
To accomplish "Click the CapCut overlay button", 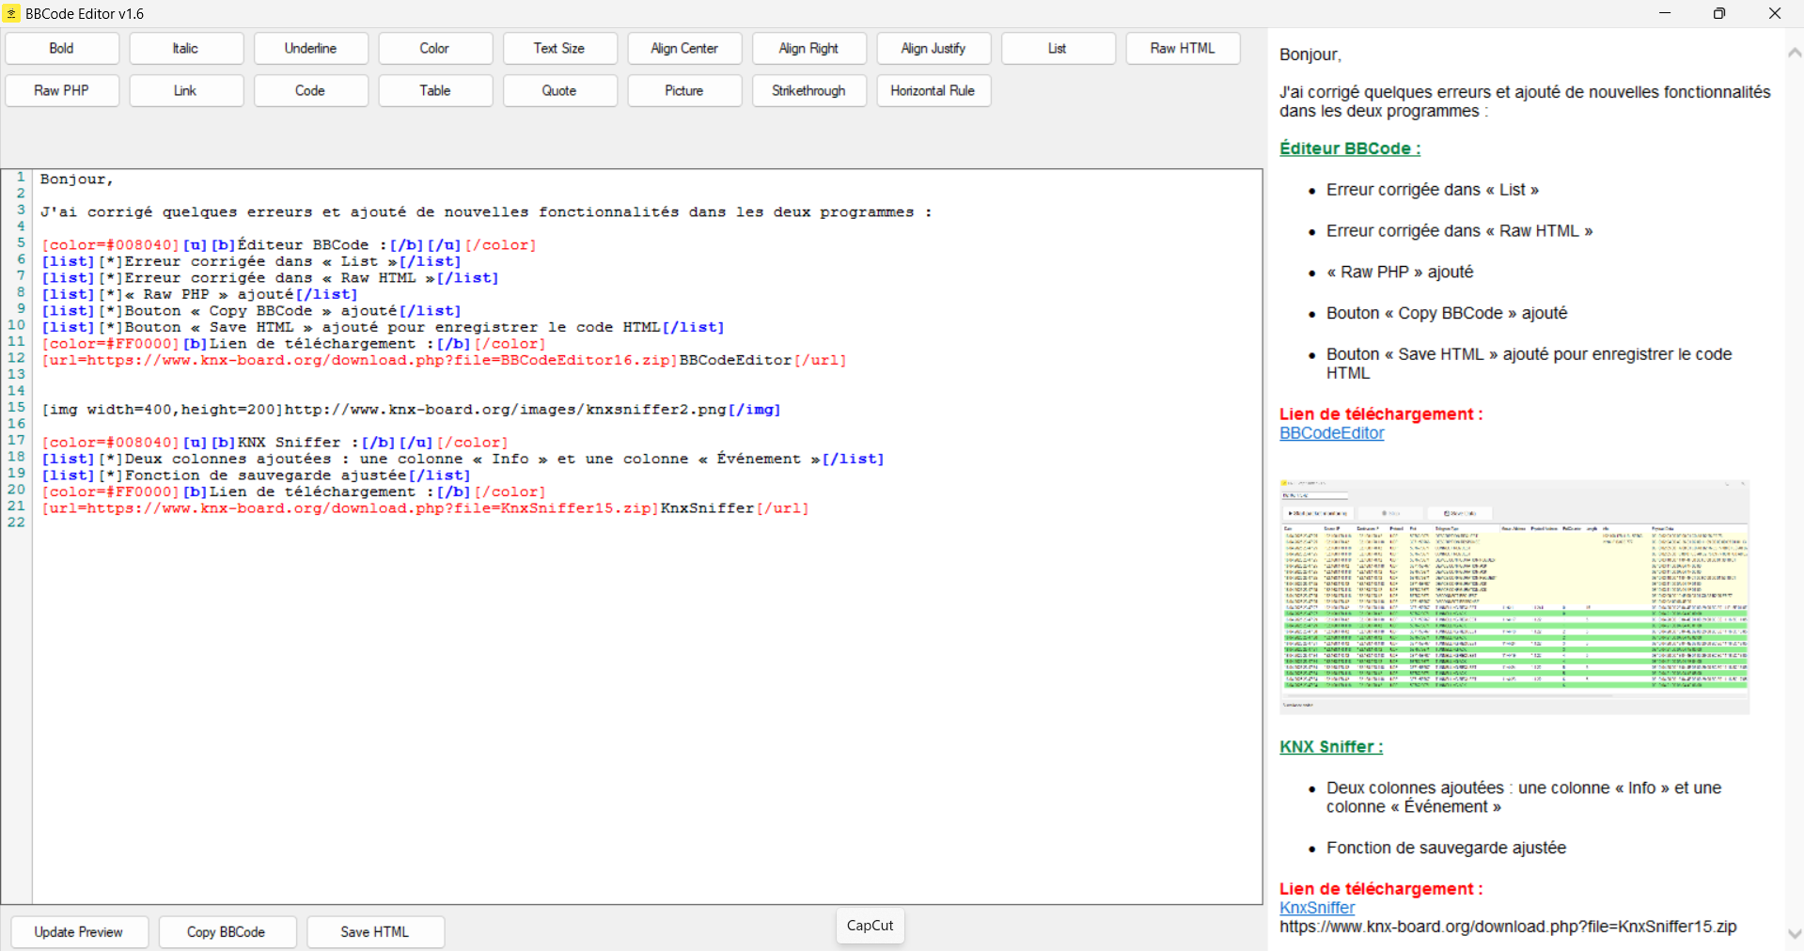I will pos(871,926).
